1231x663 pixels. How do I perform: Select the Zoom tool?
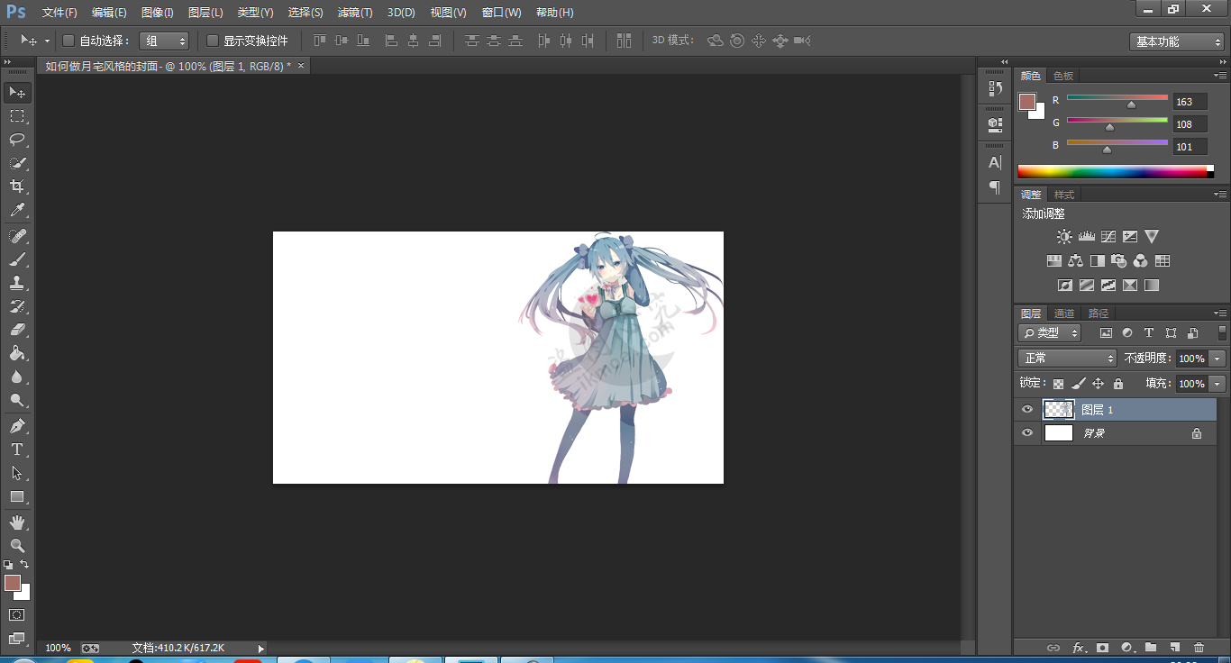tap(17, 545)
